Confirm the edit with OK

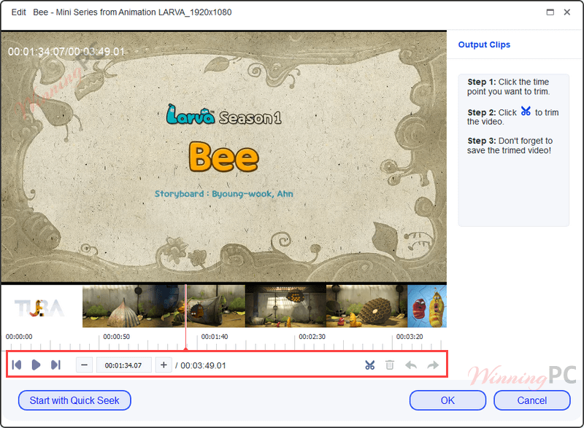[x=447, y=400]
